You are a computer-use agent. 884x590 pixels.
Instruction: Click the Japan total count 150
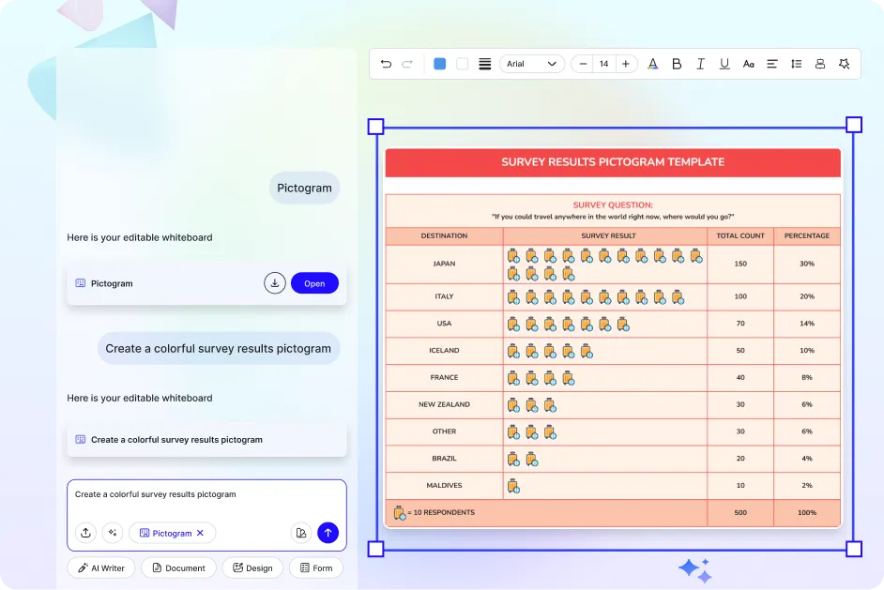click(x=740, y=264)
